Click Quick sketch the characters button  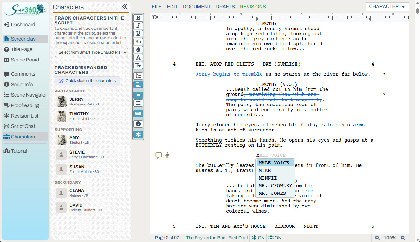point(87,81)
